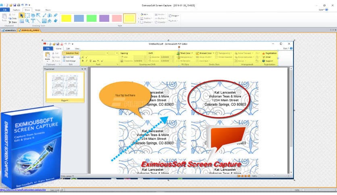Open the Outline dropdown in Style group

pos(146,19)
